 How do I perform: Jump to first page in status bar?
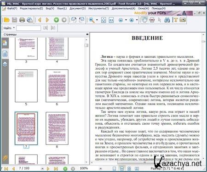(6, 169)
